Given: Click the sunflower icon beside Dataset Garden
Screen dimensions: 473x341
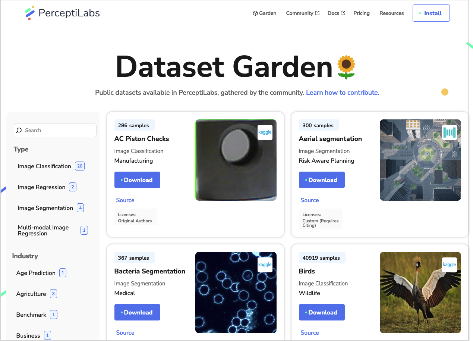Looking at the screenshot, I should coord(346,67).
